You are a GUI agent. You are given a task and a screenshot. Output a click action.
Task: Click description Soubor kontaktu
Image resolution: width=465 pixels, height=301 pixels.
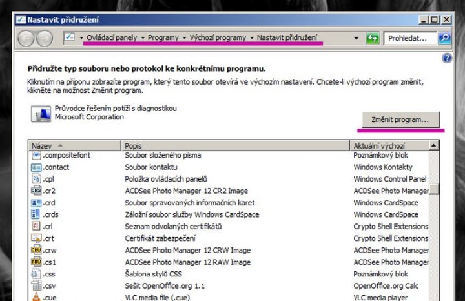pos(151,167)
